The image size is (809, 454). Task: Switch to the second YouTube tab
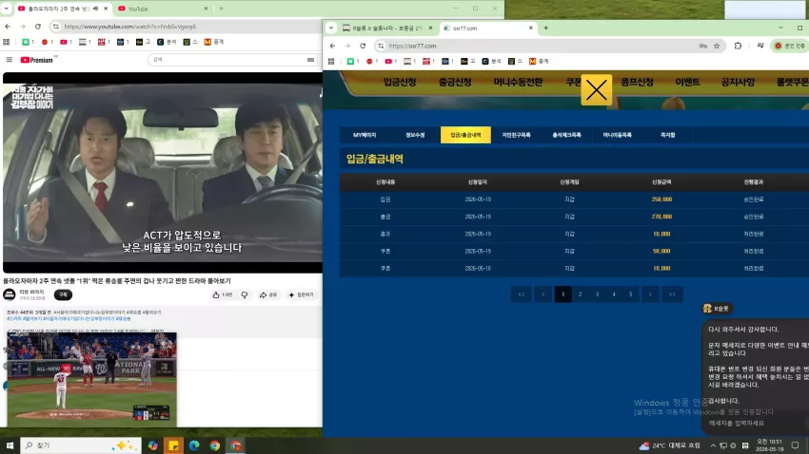(x=162, y=9)
